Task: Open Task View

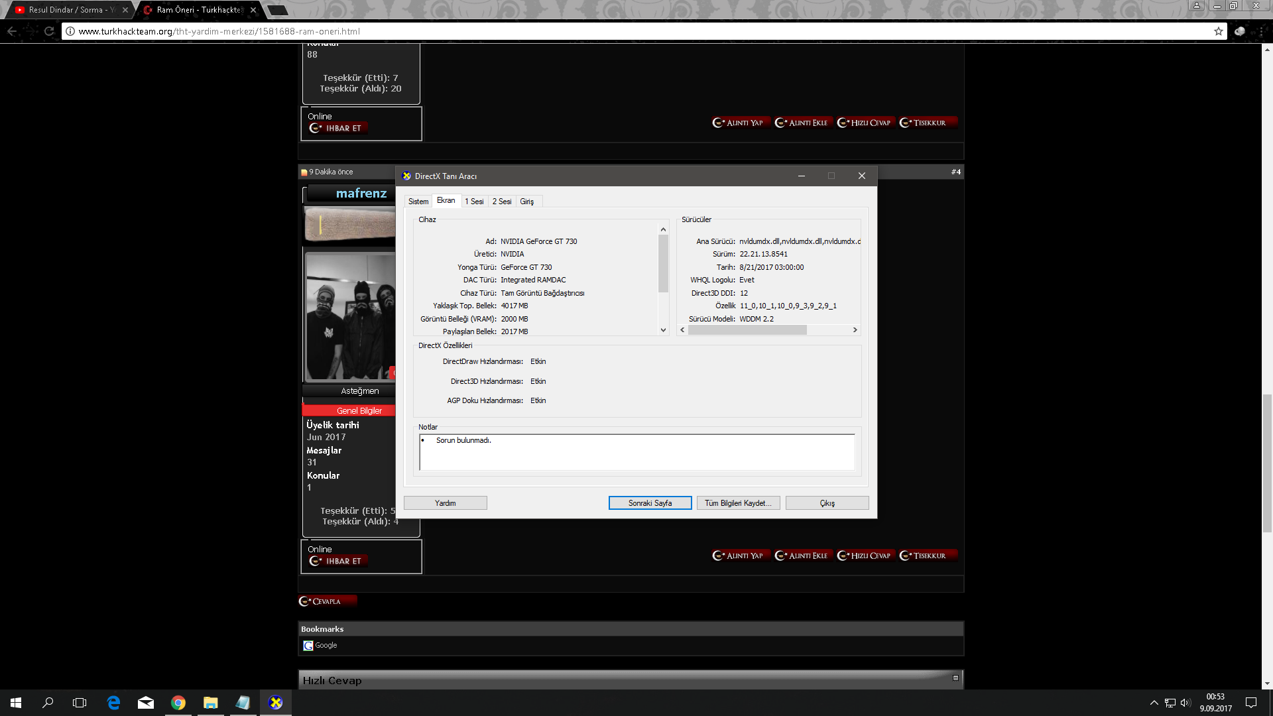Action: click(x=80, y=703)
